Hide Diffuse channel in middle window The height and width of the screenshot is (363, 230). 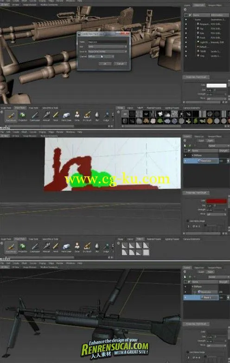[185, 155]
